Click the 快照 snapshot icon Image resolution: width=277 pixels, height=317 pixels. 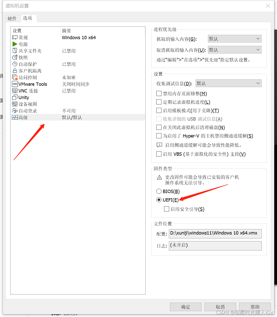pos(15,57)
